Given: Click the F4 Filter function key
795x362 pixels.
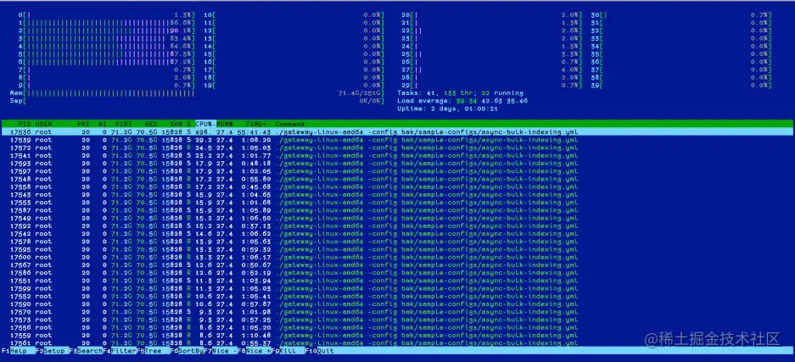Looking at the screenshot, I should click(120, 350).
